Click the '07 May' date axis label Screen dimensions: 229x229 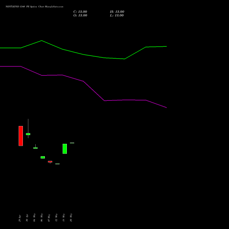[x=49, y=218]
